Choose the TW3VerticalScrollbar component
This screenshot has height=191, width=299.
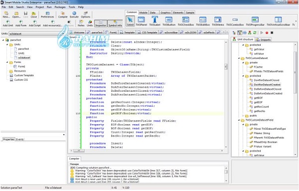tap(278, 21)
